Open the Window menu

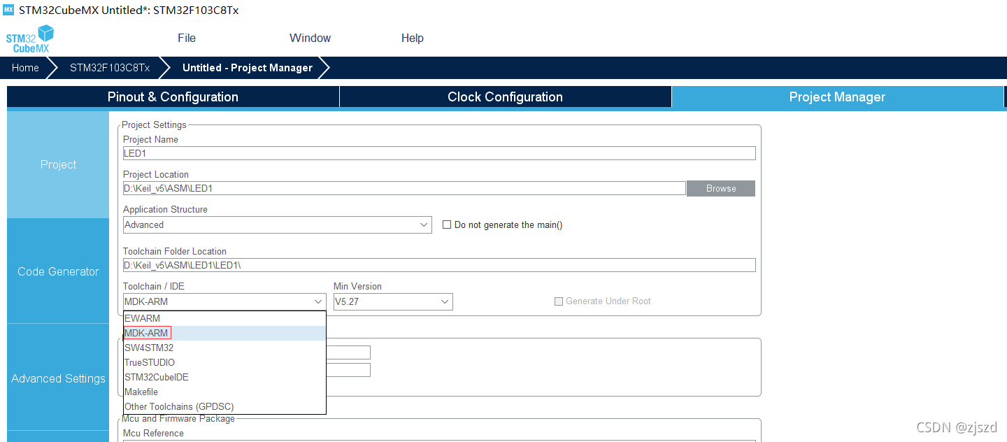(x=310, y=38)
